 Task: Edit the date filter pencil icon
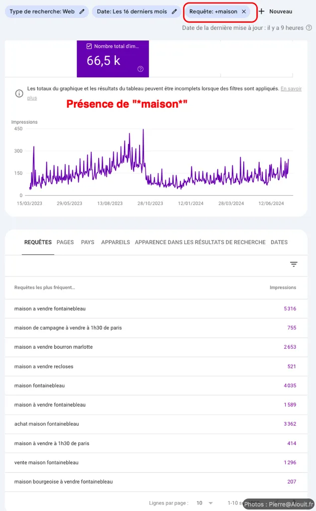pyautogui.click(x=174, y=11)
